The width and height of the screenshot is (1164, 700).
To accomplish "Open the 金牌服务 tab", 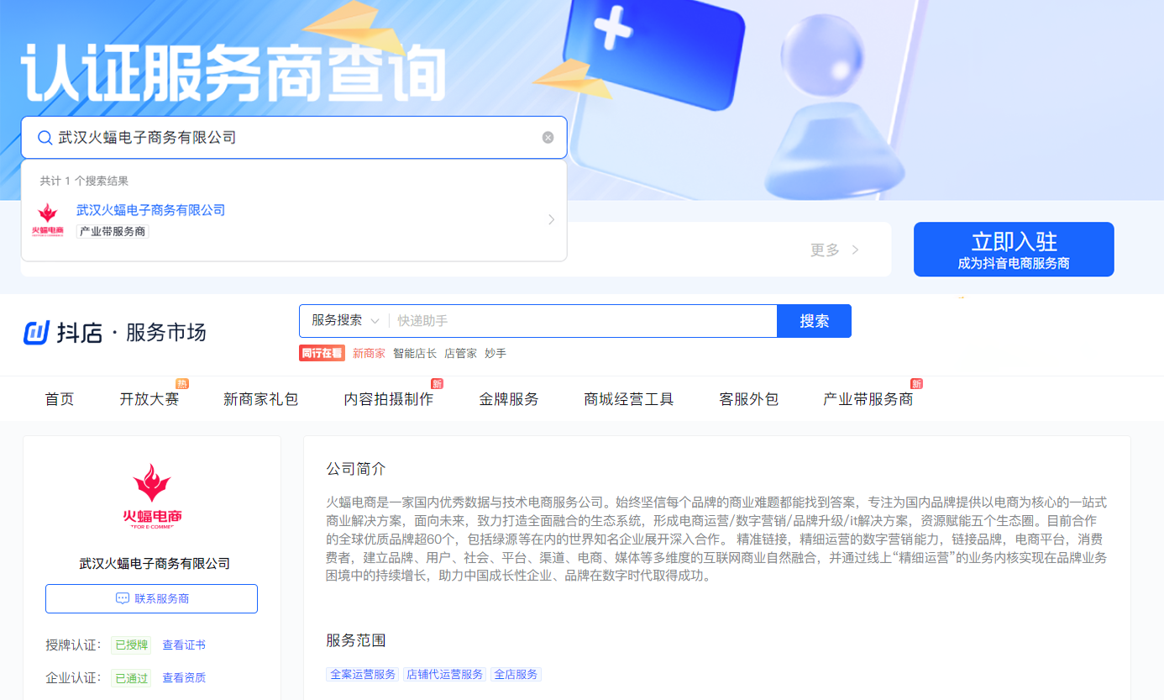I will click(x=509, y=399).
